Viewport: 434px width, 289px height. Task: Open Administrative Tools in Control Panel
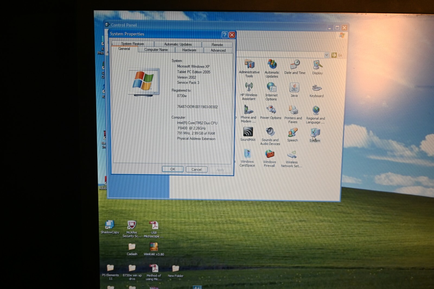[x=249, y=69]
